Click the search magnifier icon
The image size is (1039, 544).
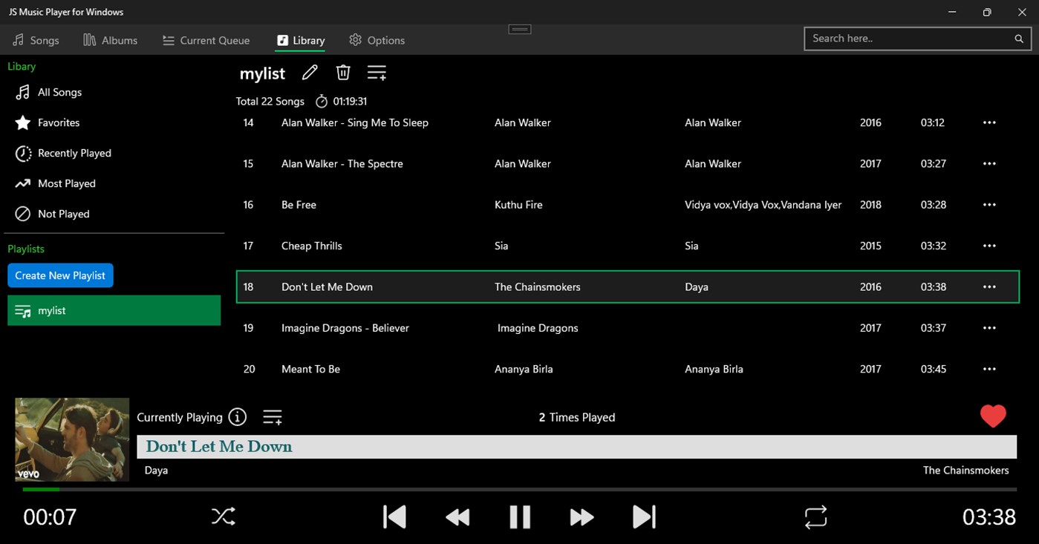click(1018, 39)
